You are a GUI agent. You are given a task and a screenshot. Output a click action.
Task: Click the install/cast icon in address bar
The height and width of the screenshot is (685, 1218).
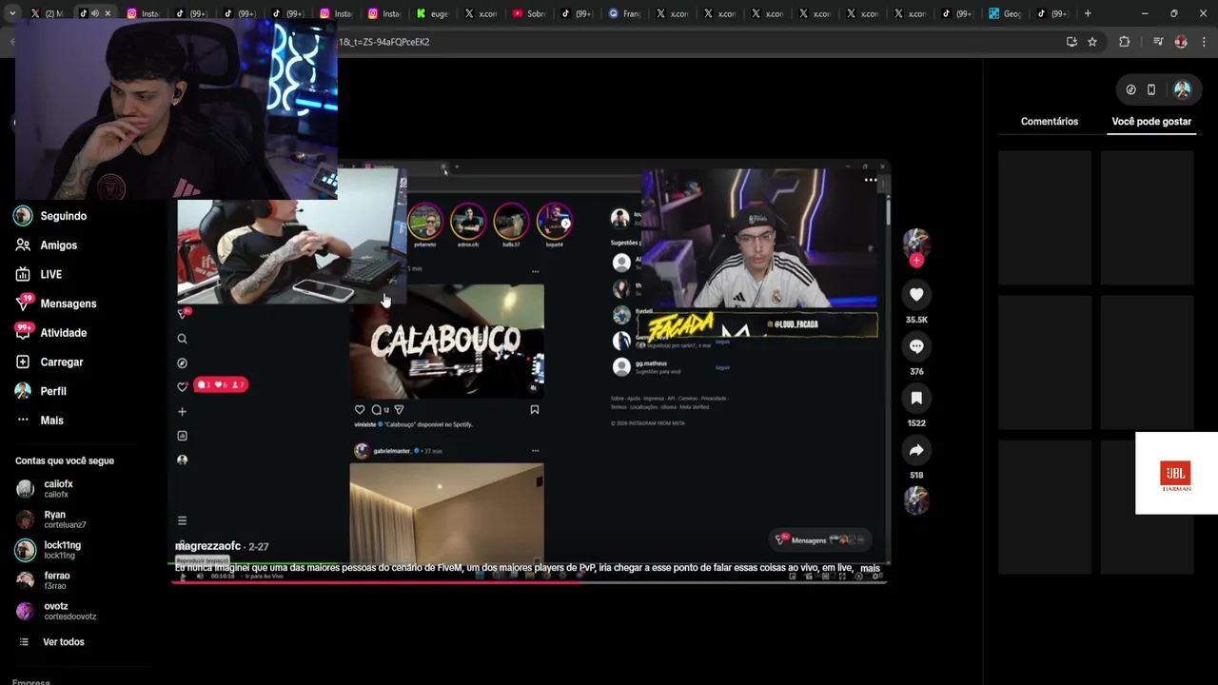click(1071, 42)
